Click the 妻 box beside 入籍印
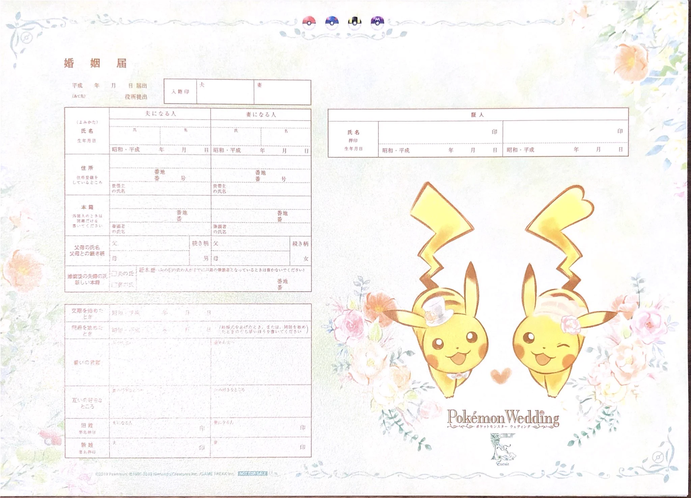The width and height of the screenshot is (691, 498). pos(282,92)
